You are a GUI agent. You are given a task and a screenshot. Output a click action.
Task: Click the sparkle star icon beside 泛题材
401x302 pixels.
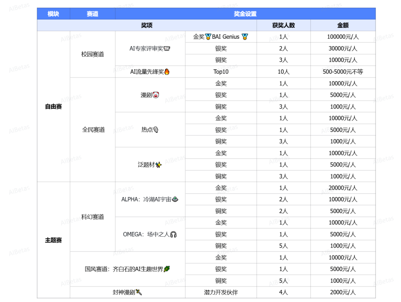pos(159,165)
